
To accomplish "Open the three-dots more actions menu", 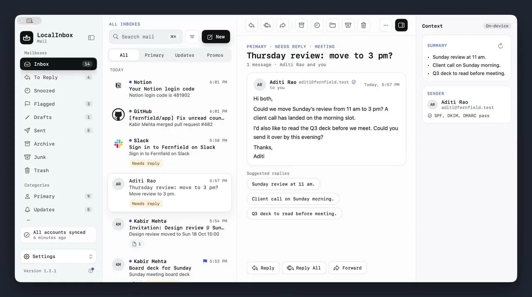I will pyautogui.click(x=386, y=25).
